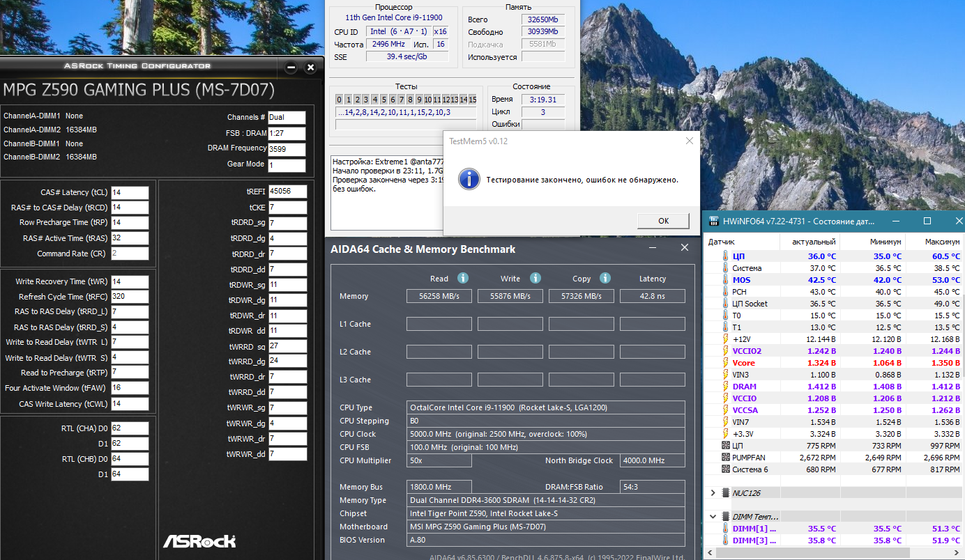Select the thermometer icon on the PCH row
Image resolution: width=965 pixels, height=560 pixels.
[725, 292]
